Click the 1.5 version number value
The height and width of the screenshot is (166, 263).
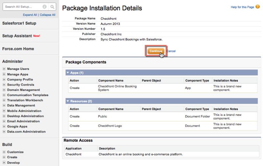click(x=103, y=29)
